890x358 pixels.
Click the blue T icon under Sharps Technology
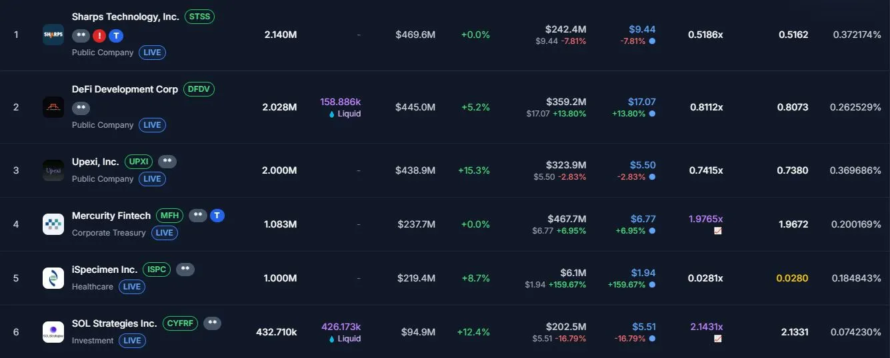[117, 36]
